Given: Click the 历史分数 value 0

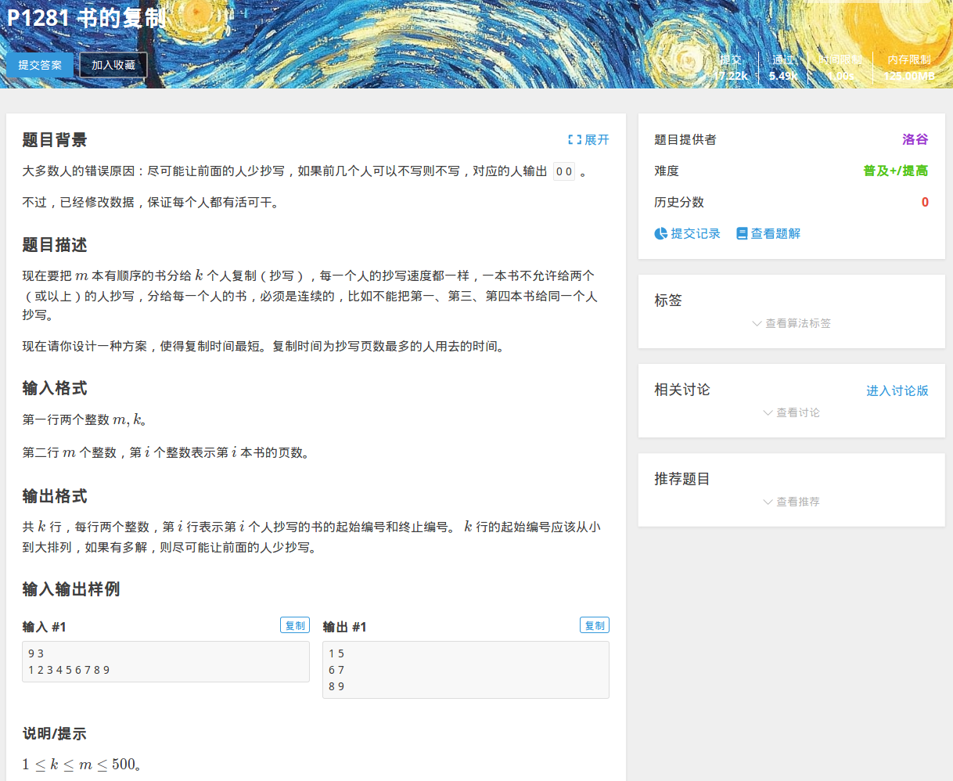Looking at the screenshot, I should pyautogui.click(x=925, y=202).
